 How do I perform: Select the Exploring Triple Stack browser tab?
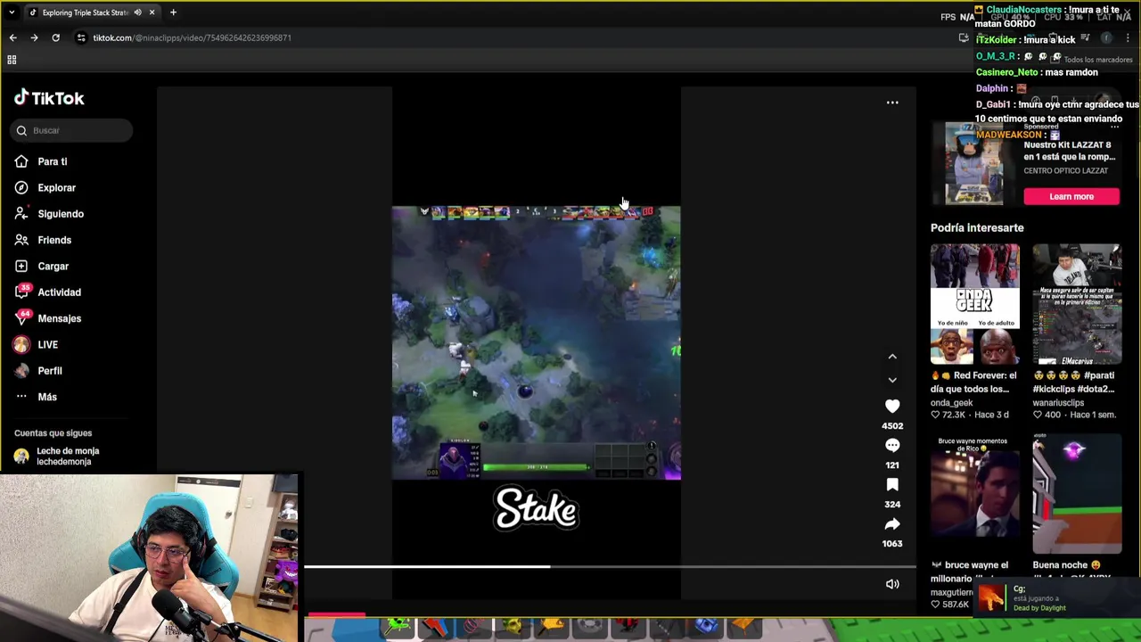91,12
